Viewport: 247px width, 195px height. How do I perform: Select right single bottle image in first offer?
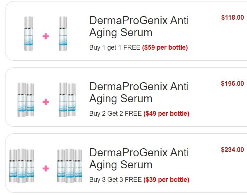click(x=63, y=34)
